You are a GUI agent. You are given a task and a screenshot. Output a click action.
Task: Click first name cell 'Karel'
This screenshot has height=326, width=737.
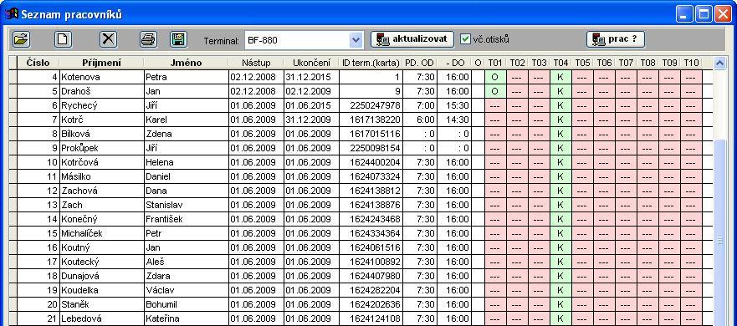coord(186,120)
